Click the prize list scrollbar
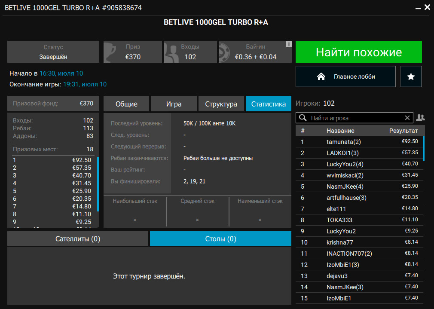Image resolution: width=434 pixels, height=309 pixels. (x=98, y=184)
